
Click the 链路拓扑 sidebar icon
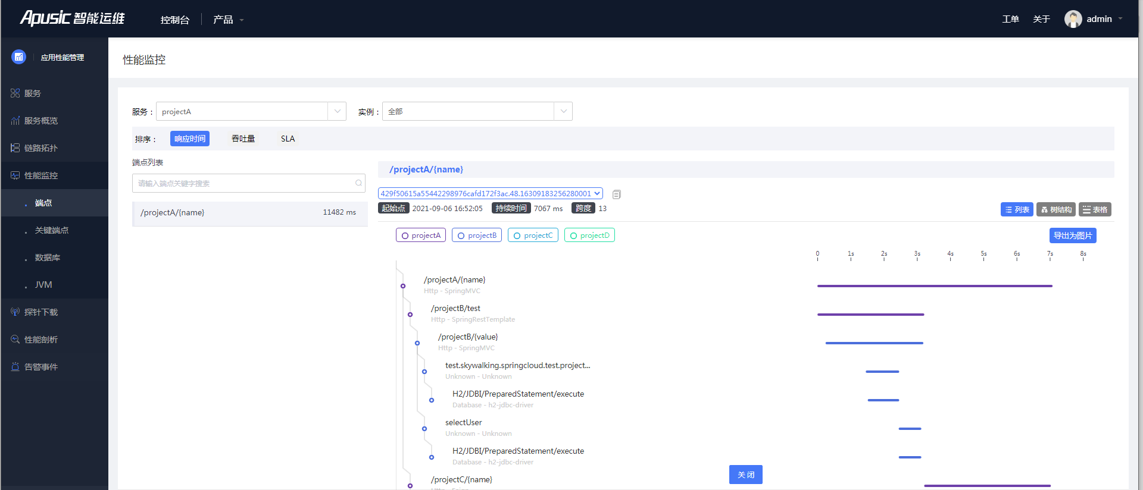tap(15, 148)
